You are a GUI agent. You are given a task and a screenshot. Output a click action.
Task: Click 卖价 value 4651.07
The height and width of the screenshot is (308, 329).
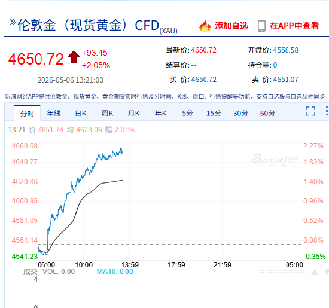tap(285, 80)
